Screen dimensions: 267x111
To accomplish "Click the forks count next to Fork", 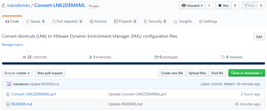I will (261, 5).
